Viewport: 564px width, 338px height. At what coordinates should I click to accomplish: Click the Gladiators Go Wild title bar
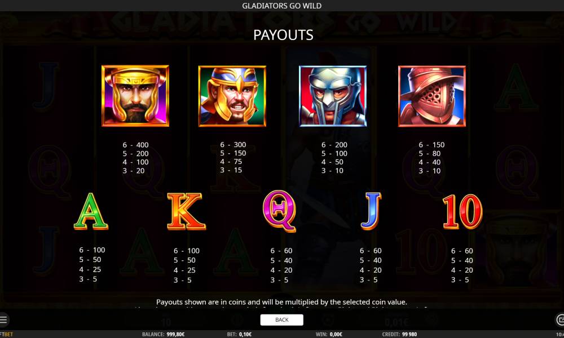click(282, 6)
